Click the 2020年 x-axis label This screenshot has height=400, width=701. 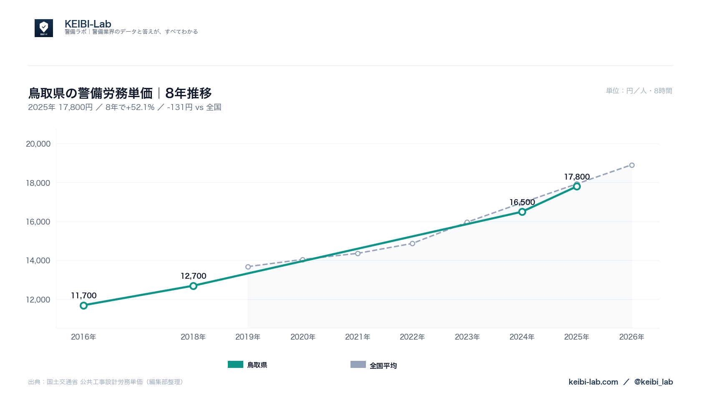(303, 337)
